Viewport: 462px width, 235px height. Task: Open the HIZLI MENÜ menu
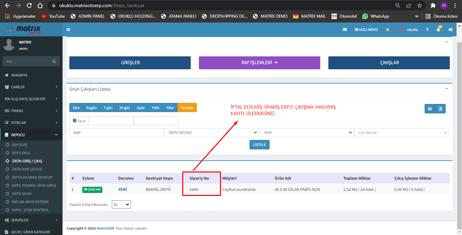(x=366, y=30)
